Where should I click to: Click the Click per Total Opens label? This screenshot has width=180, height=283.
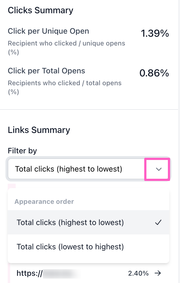47,71
